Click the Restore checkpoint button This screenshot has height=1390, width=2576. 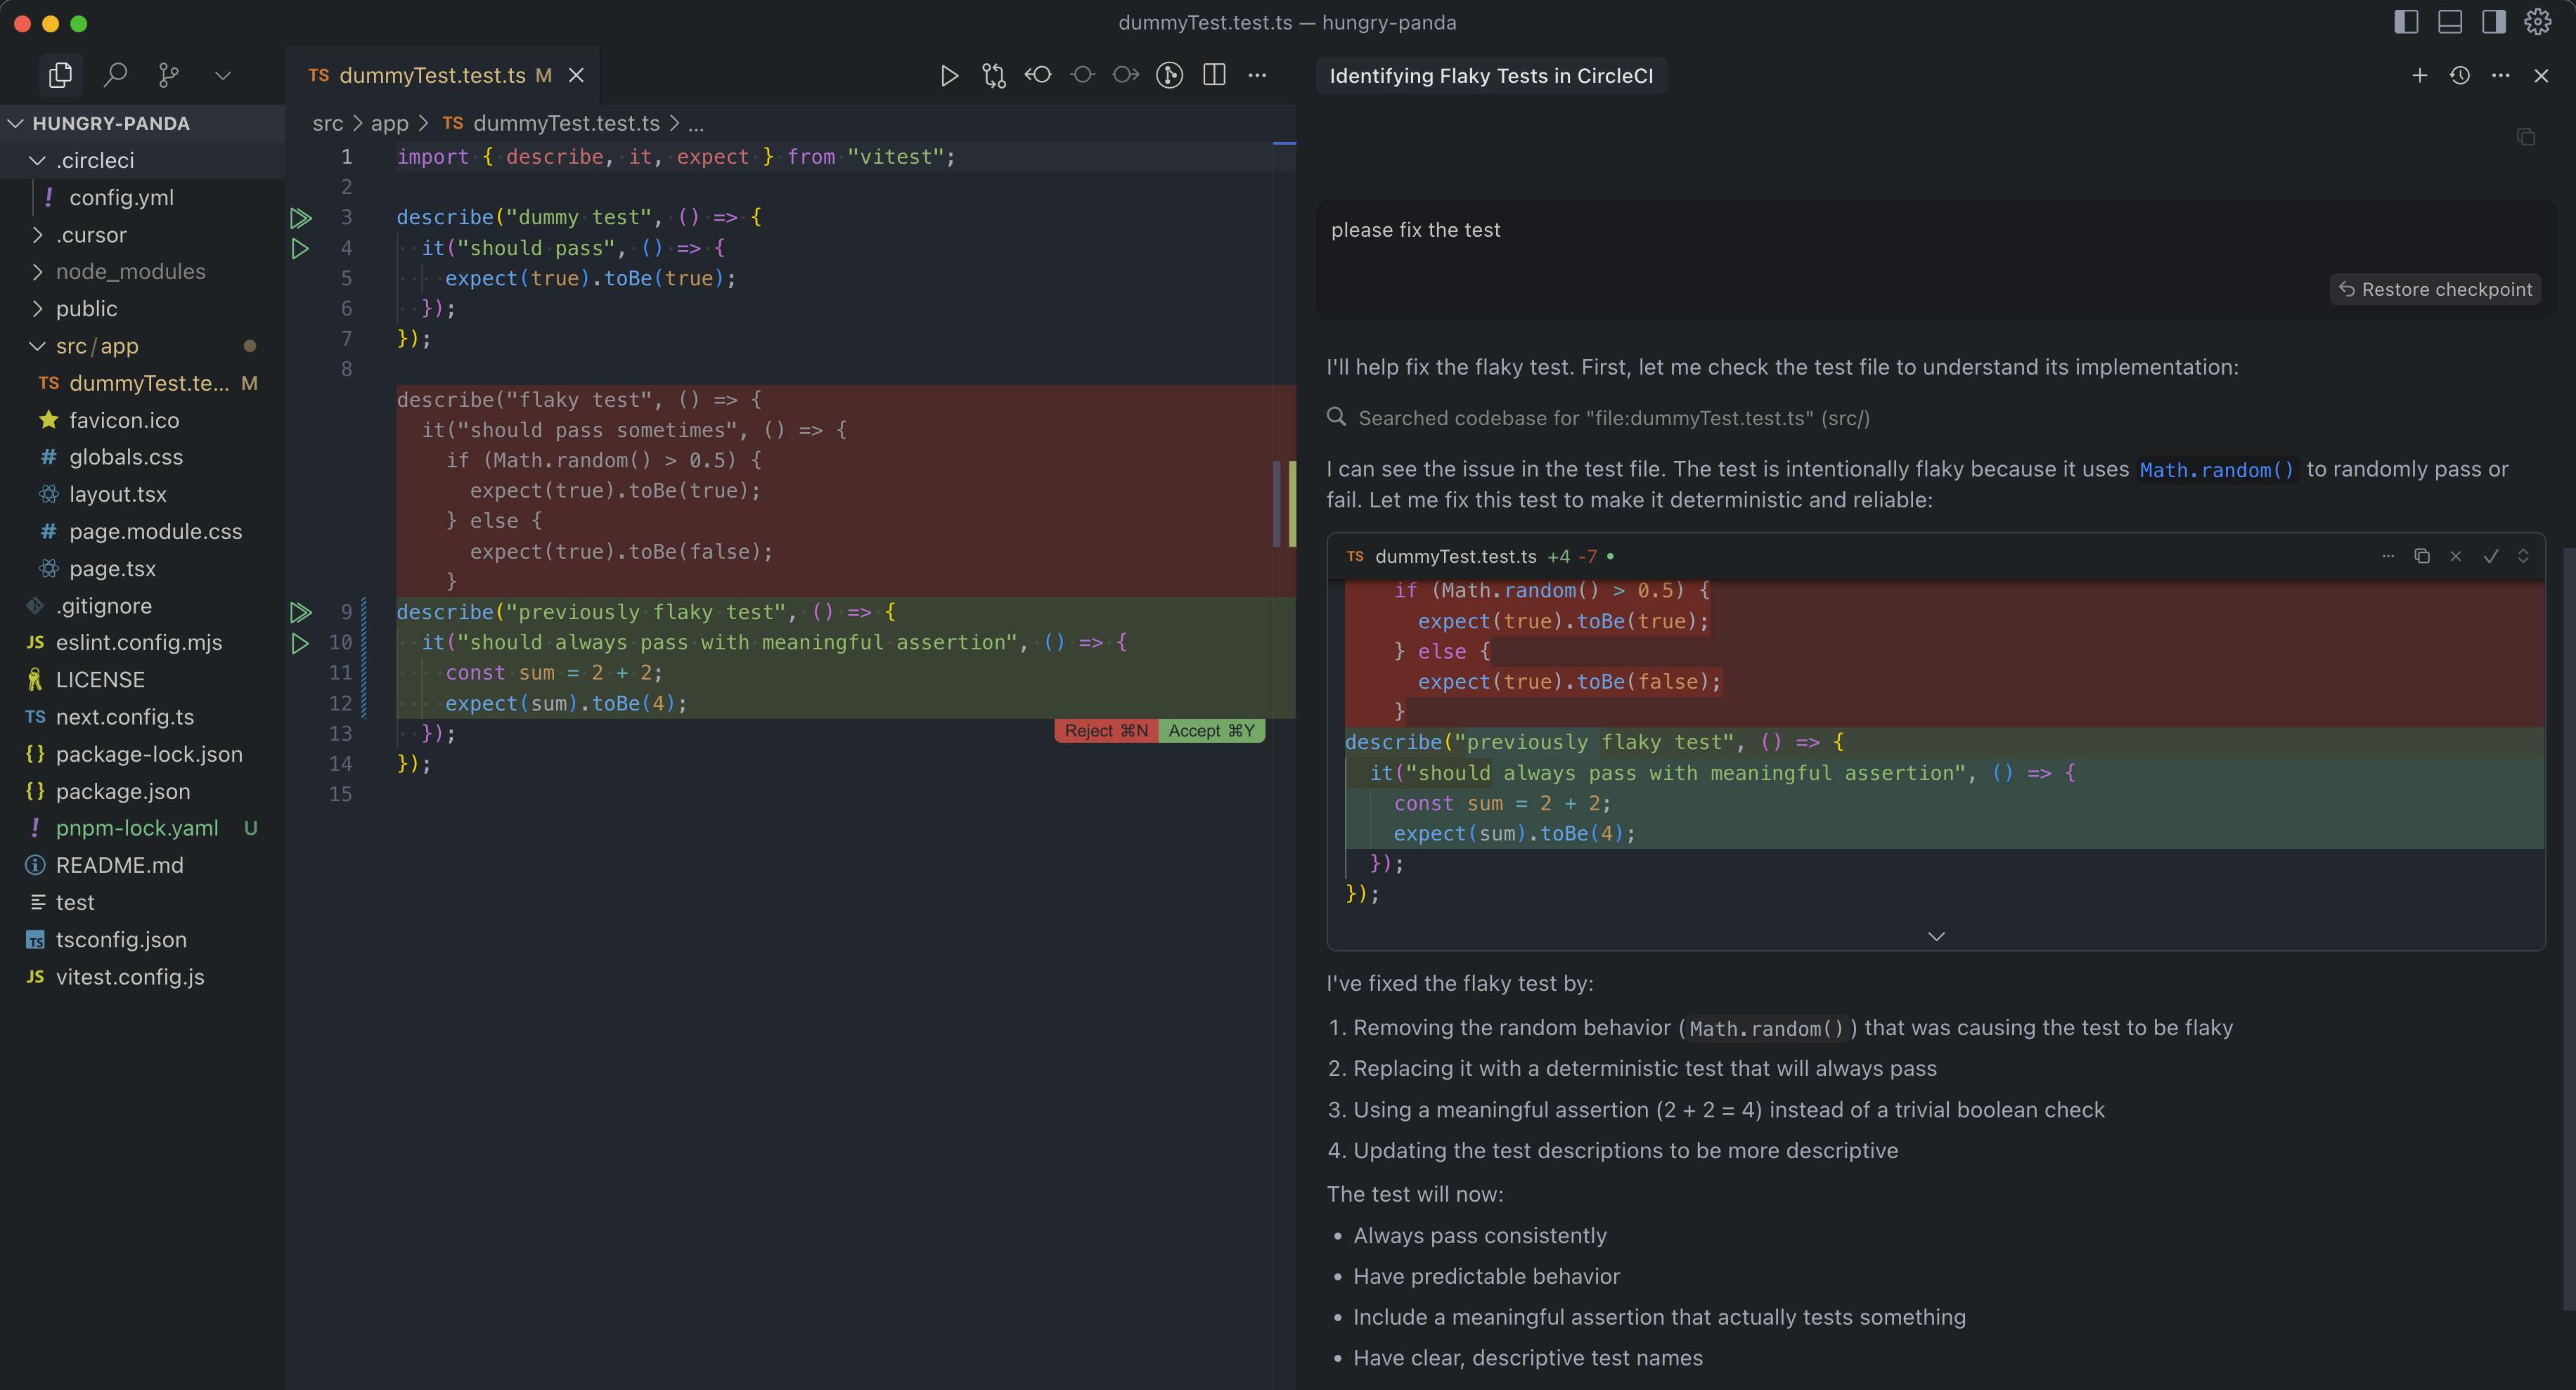2435,289
